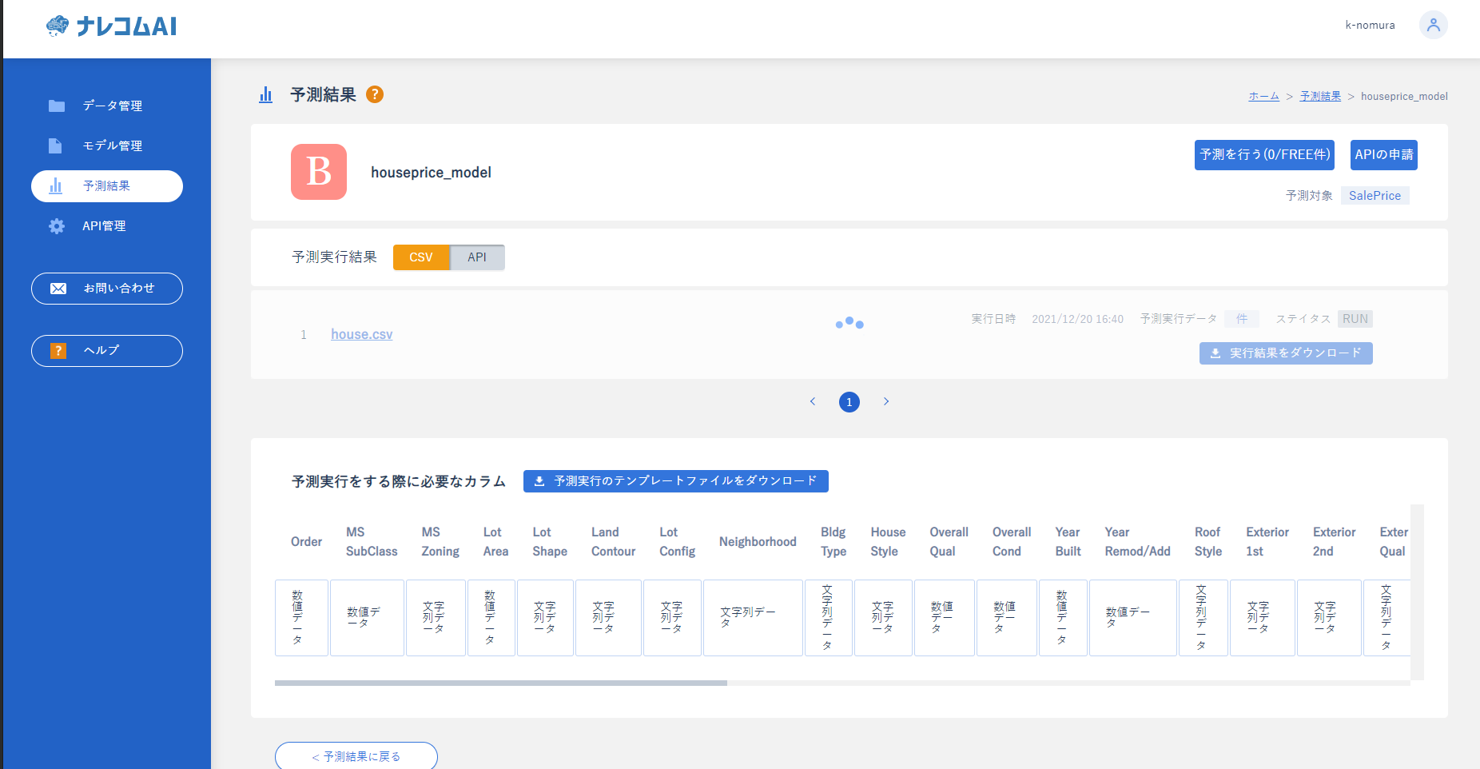Click the Lot Shape column header

click(550, 542)
